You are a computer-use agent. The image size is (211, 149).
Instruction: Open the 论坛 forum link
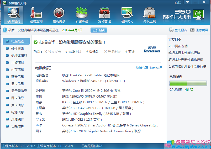[178, 3]
